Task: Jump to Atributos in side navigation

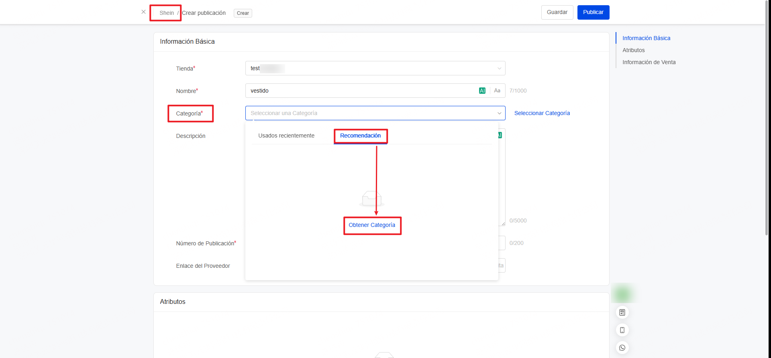Action: pyautogui.click(x=633, y=50)
